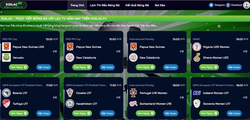
Task: Click the Ghana Women U20 crest
Action: tap(197, 57)
